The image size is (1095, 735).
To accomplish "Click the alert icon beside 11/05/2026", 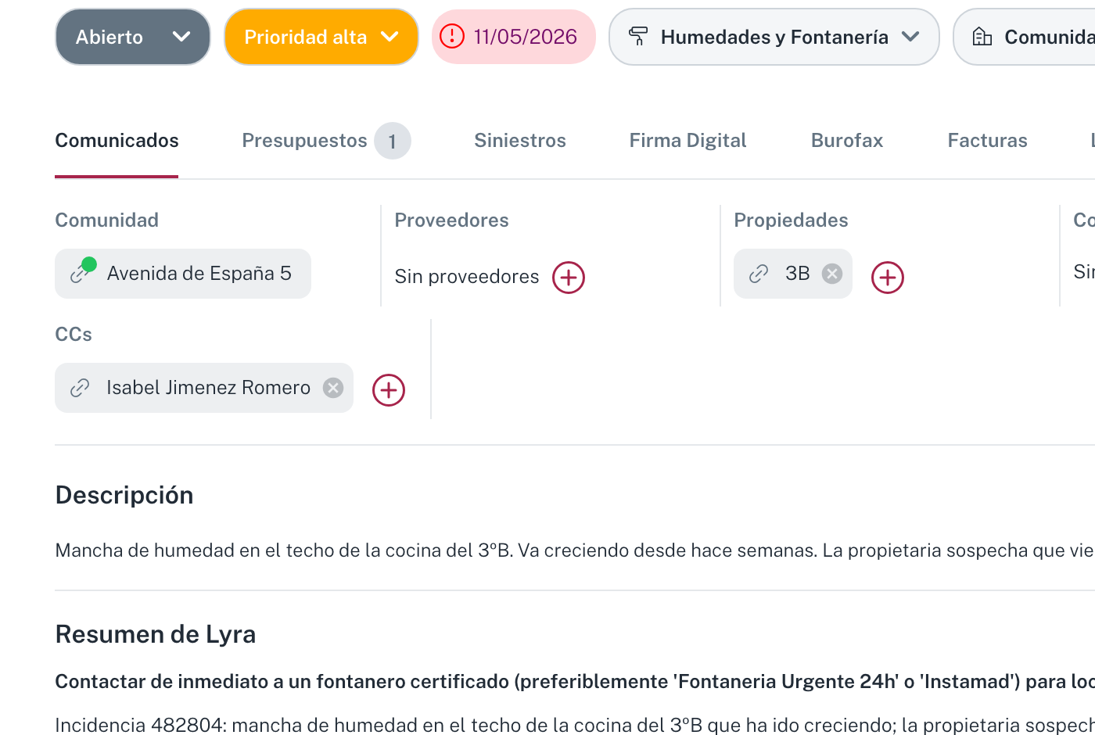I will [452, 36].
